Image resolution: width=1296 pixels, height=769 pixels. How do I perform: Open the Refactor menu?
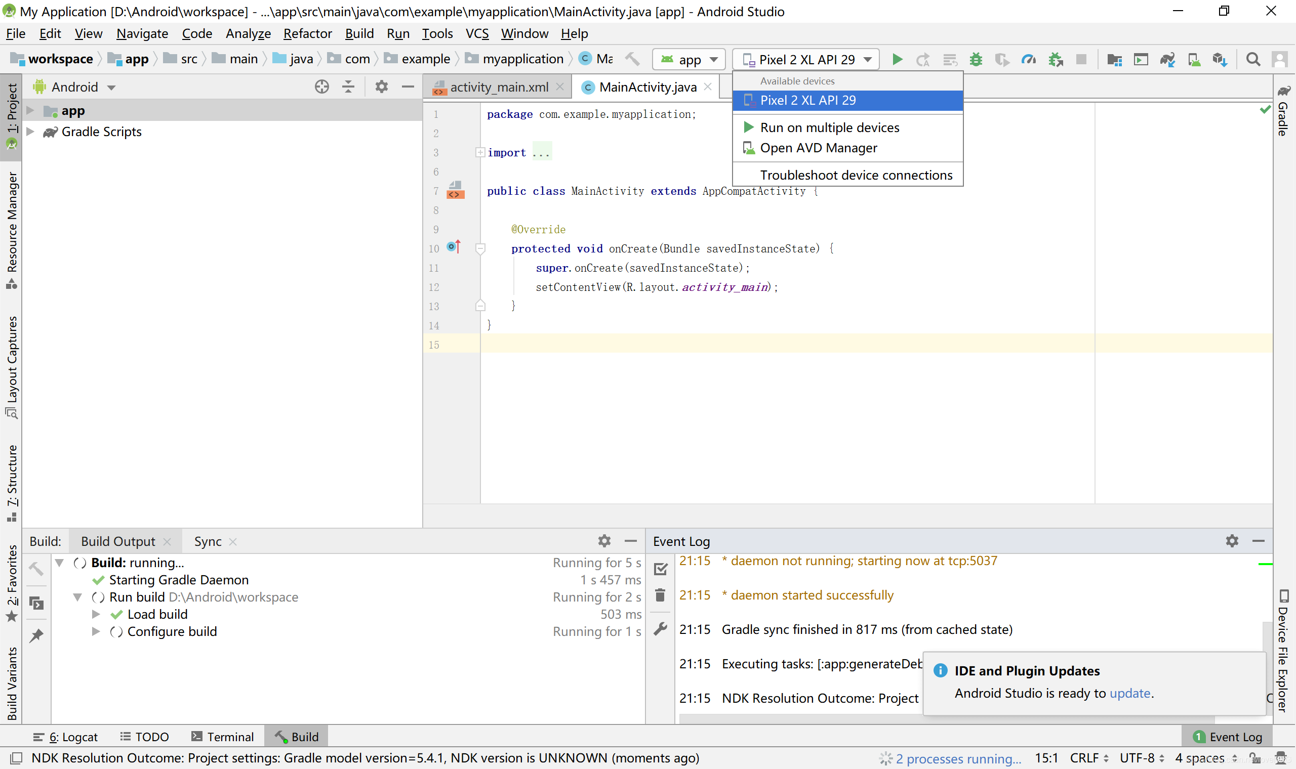(x=307, y=34)
